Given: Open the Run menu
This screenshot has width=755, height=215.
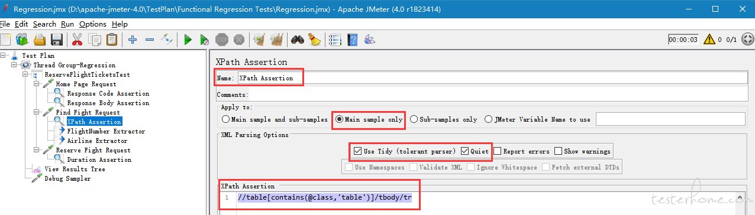Looking at the screenshot, I should 67,24.
